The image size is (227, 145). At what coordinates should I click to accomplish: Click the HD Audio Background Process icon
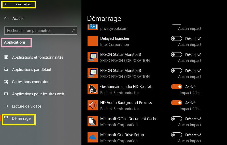[x=93, y=105]
